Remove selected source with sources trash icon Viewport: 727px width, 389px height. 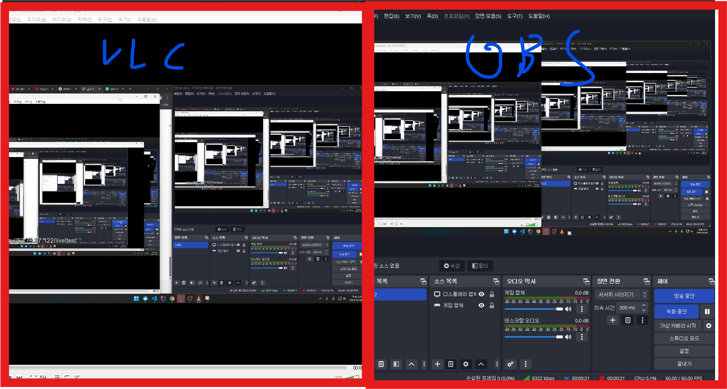pyautogui.click(x=451, y=364)
